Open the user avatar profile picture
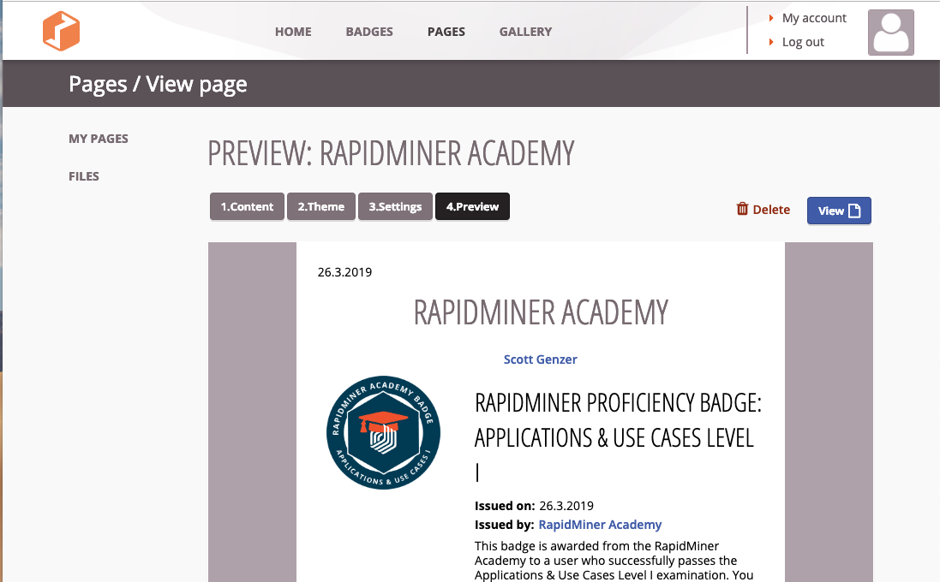The width and height of the screenshot is (940, 582). click(891, 33)
